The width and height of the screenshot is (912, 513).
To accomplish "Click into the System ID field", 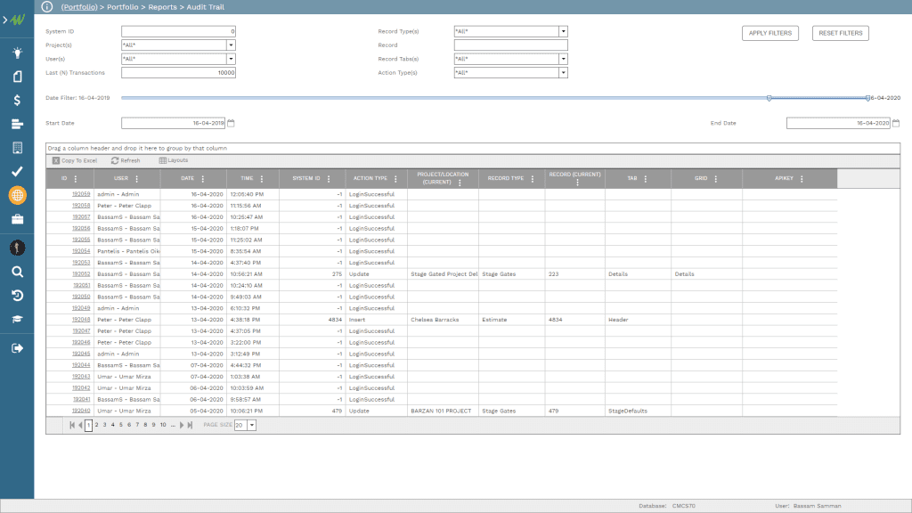I will pos(178,31).
